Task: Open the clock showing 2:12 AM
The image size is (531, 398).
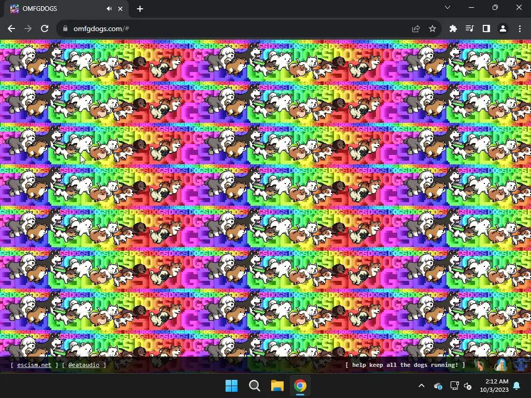Action: (x=494, y=386)
